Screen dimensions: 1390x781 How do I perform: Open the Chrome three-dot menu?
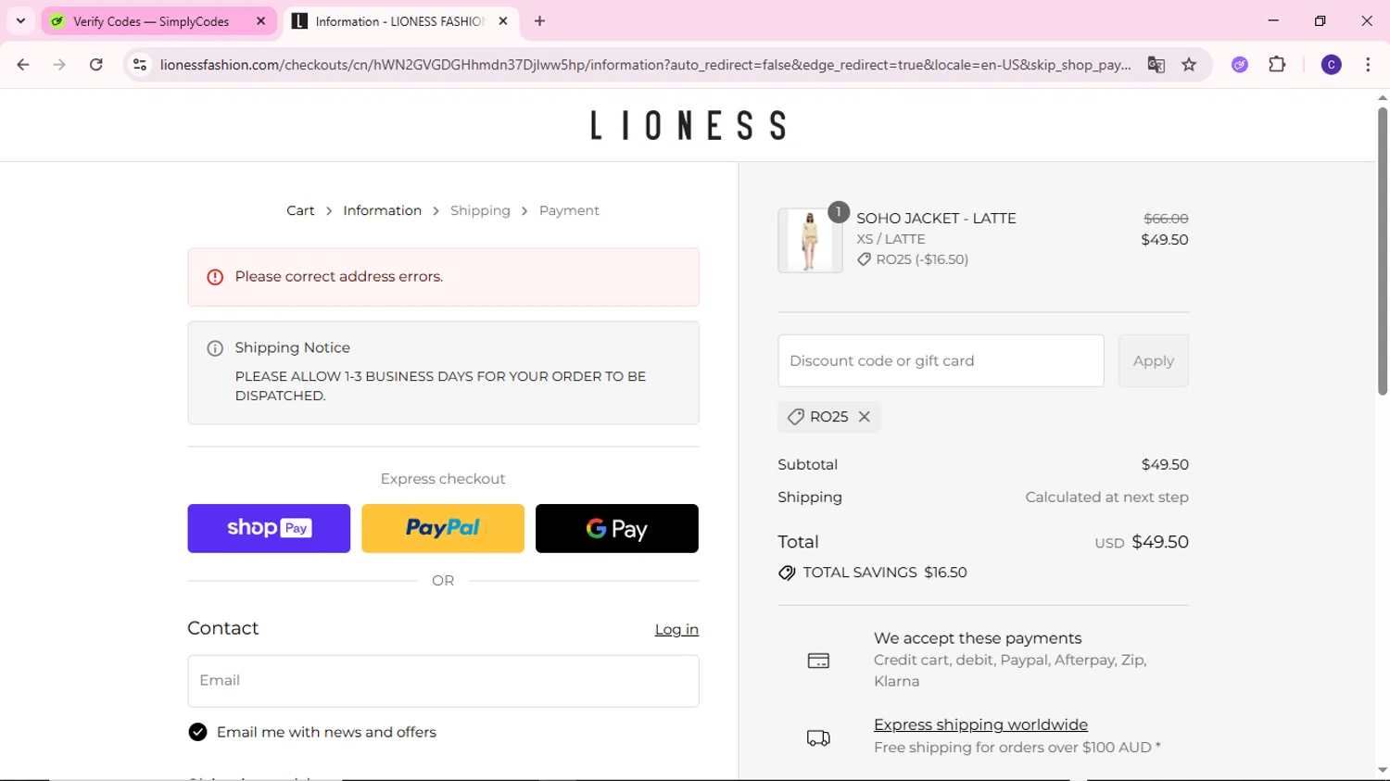tap(1368, 65)
